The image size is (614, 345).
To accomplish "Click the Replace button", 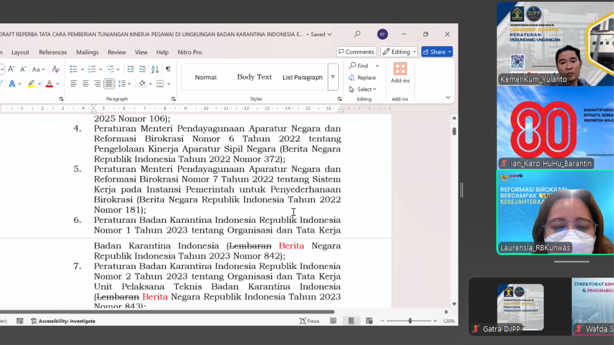I will (x=362, y=78).
